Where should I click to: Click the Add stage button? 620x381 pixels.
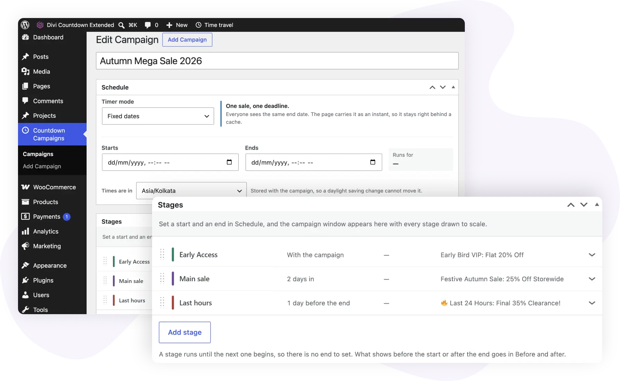pos(185,332)
